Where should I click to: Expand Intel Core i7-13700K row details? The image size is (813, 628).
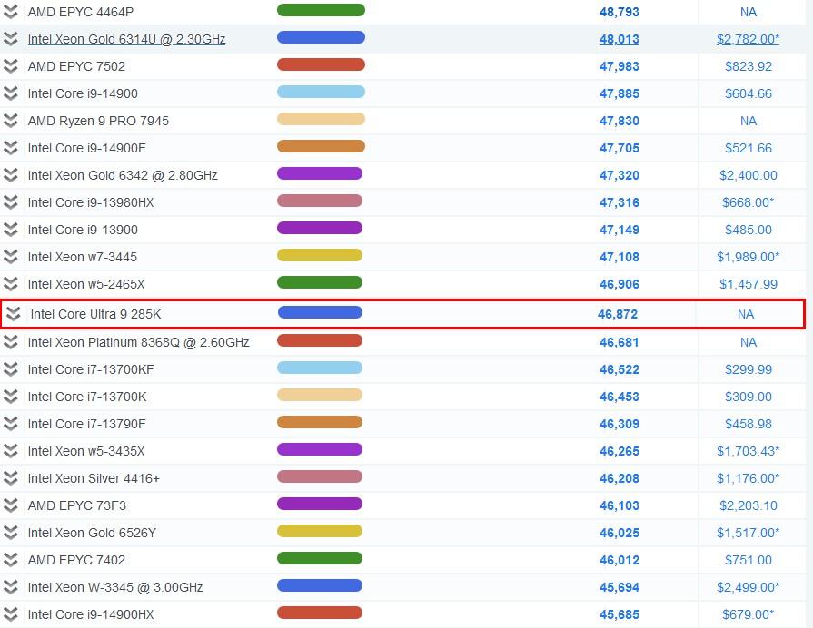pos(11,397)
